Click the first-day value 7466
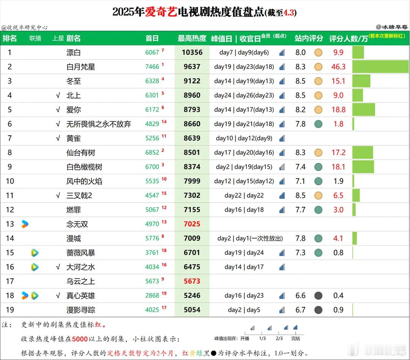 click(152, 67)
